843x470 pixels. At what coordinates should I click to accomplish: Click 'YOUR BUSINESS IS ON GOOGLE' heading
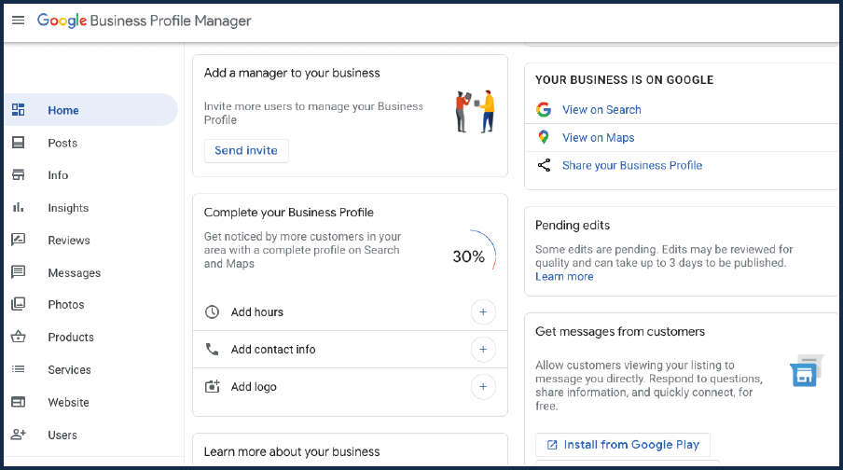coord(624,80)
